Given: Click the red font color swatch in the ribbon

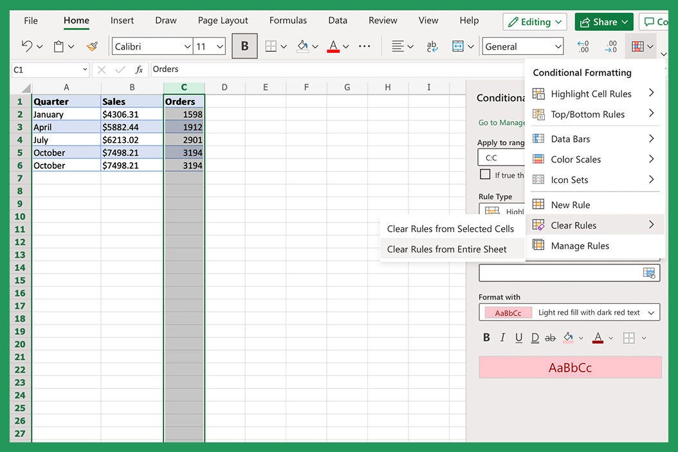Looking at the screenshot, I should (x=333, y=46).
